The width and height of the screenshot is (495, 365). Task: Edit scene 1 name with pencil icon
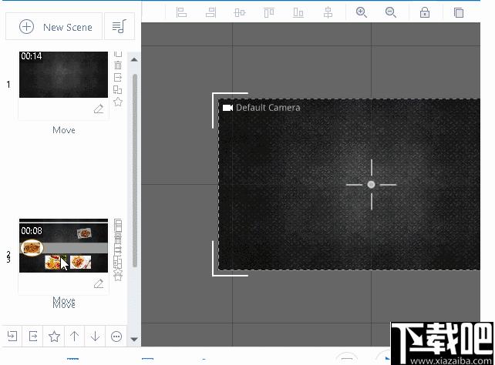click(x=99, y=109)
